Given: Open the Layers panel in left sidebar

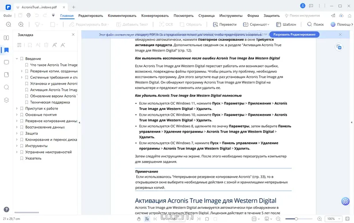Looking at the screenshot, I should coord(6,100).
